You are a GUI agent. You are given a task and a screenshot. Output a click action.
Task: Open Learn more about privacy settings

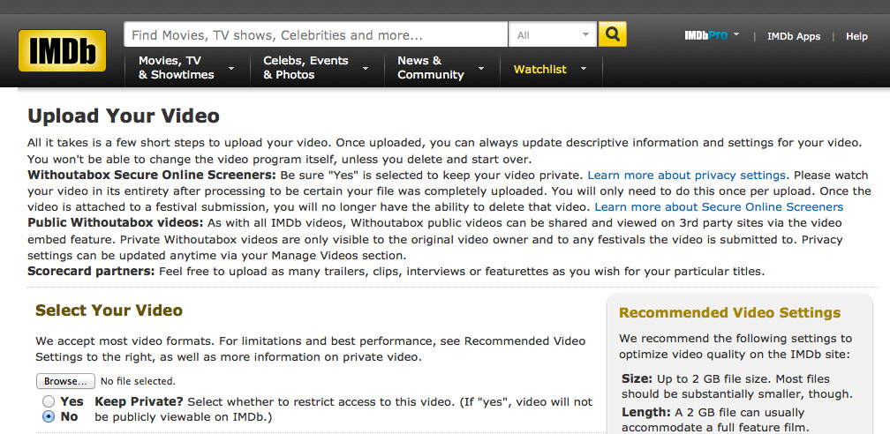(686, 175)
